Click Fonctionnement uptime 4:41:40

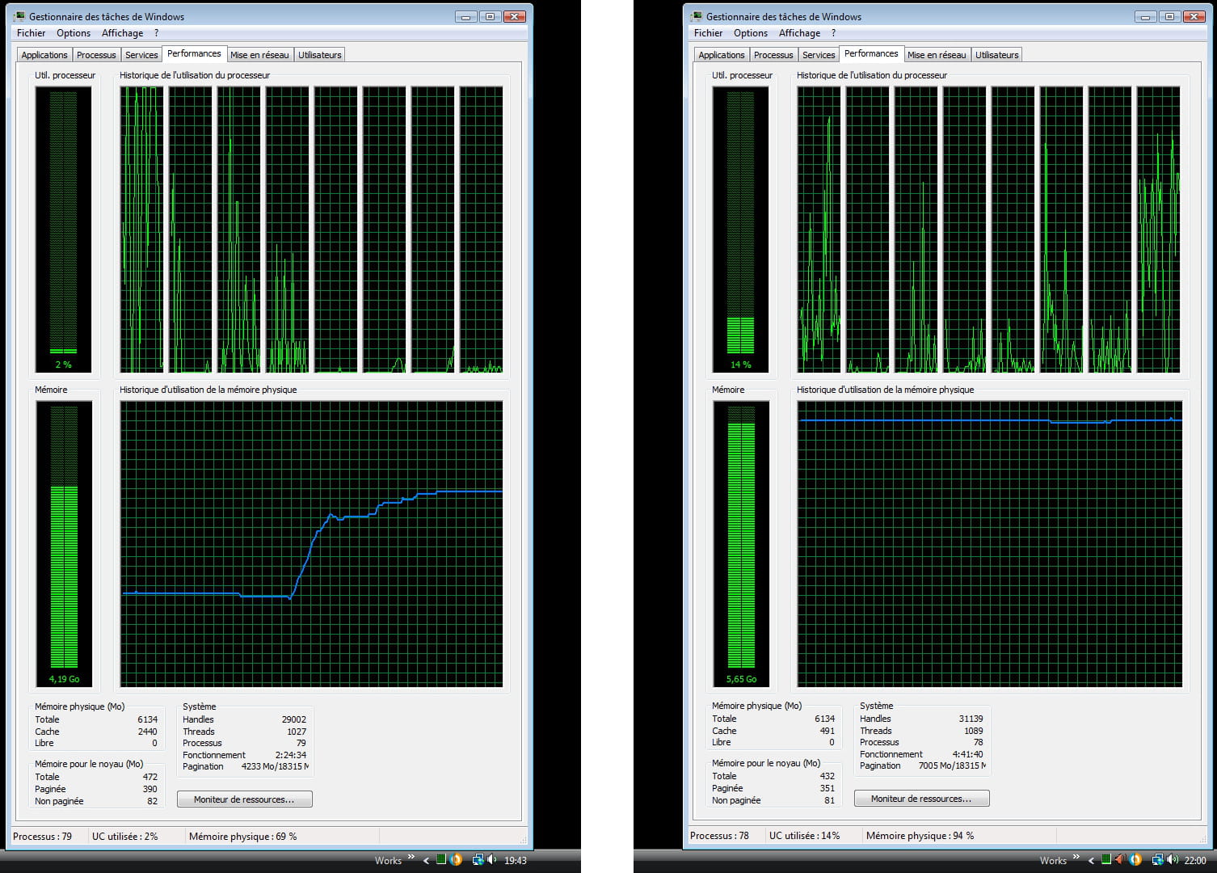968,754
